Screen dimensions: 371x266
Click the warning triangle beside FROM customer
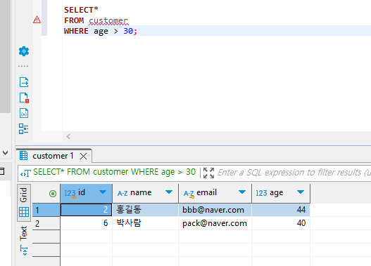(x=37, y=20)
